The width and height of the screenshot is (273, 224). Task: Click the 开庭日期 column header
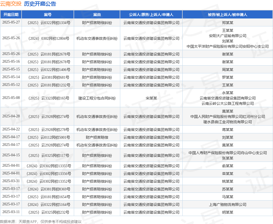[x=11, y=15]
